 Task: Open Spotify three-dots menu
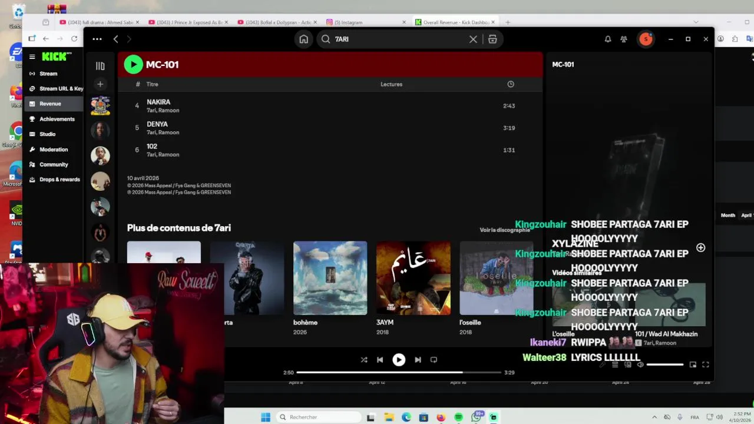[x=97, y=39]
